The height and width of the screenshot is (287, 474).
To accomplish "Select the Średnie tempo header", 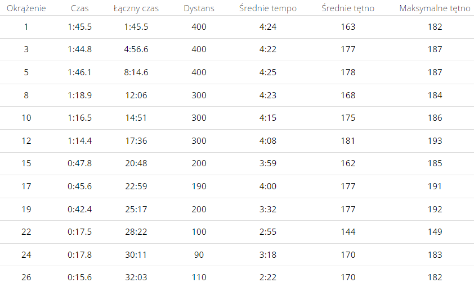I will pyautogui.click(x=268, y=8).
